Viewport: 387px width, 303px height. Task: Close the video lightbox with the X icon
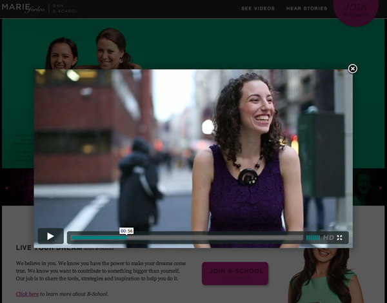click(352, 68)
